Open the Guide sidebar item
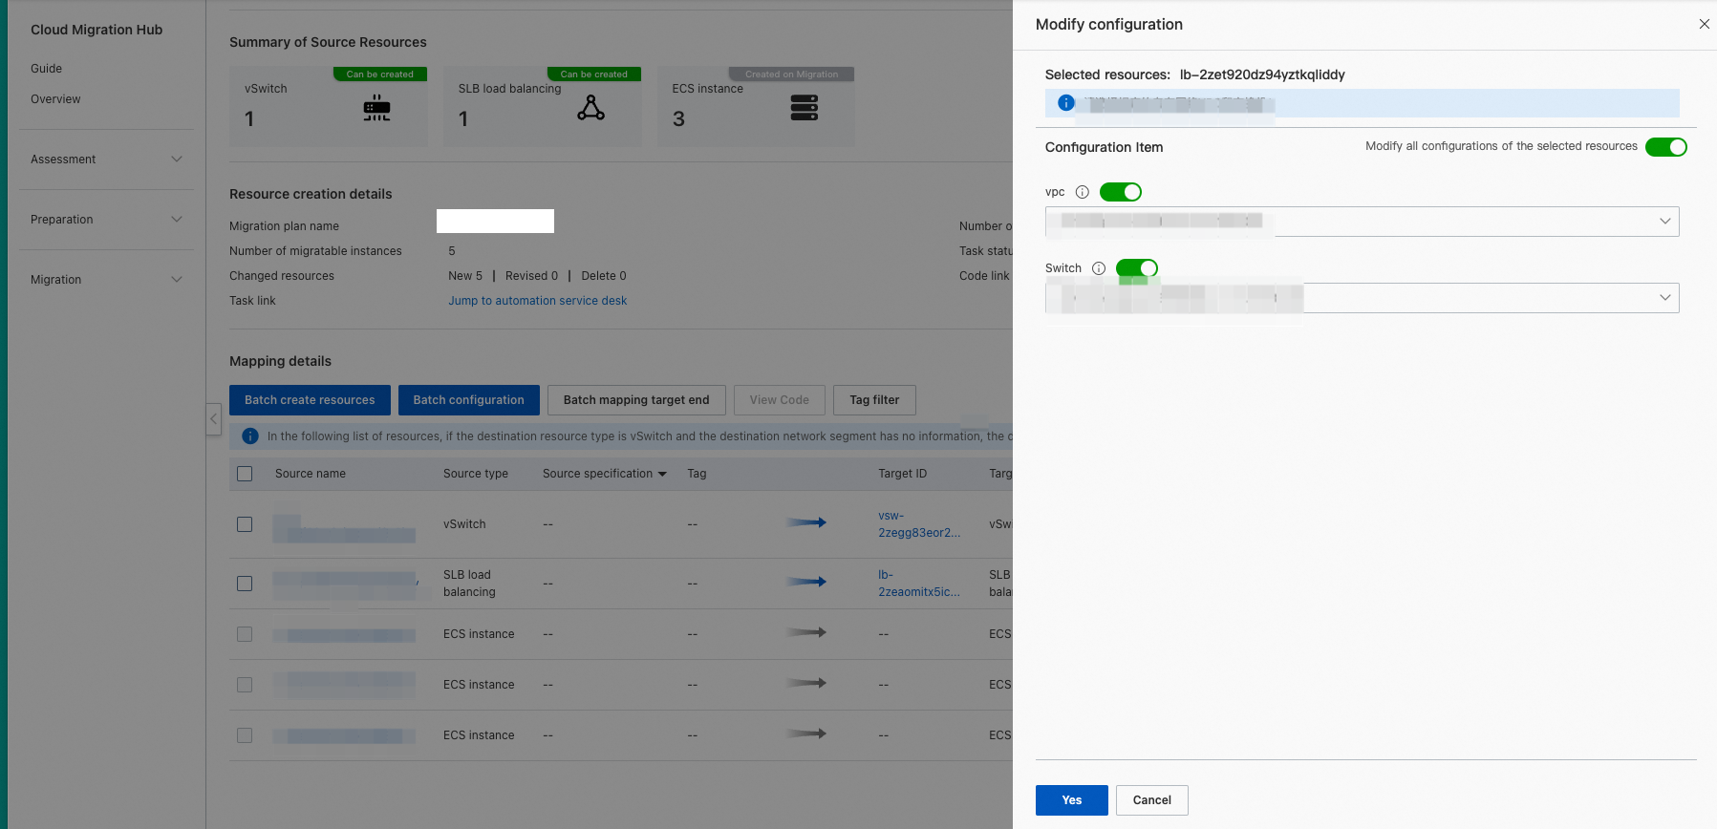This screenshot has width=1717, height=829. (46, 69)
